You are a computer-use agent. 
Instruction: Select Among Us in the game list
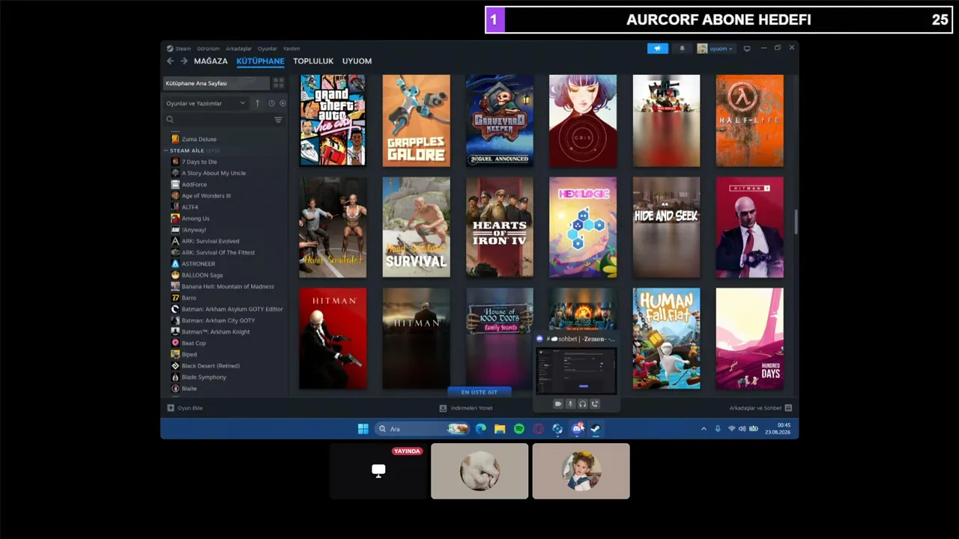tap(196, 219)
